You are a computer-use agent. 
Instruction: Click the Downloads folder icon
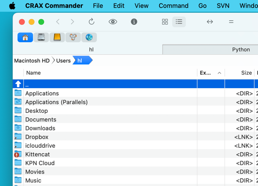(18, 128)
